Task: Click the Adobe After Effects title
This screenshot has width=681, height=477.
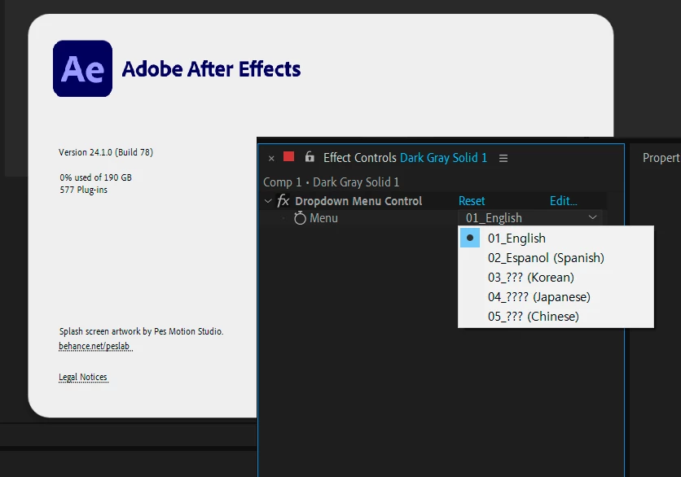Action: pyautogui.click(x=211, y=69)
